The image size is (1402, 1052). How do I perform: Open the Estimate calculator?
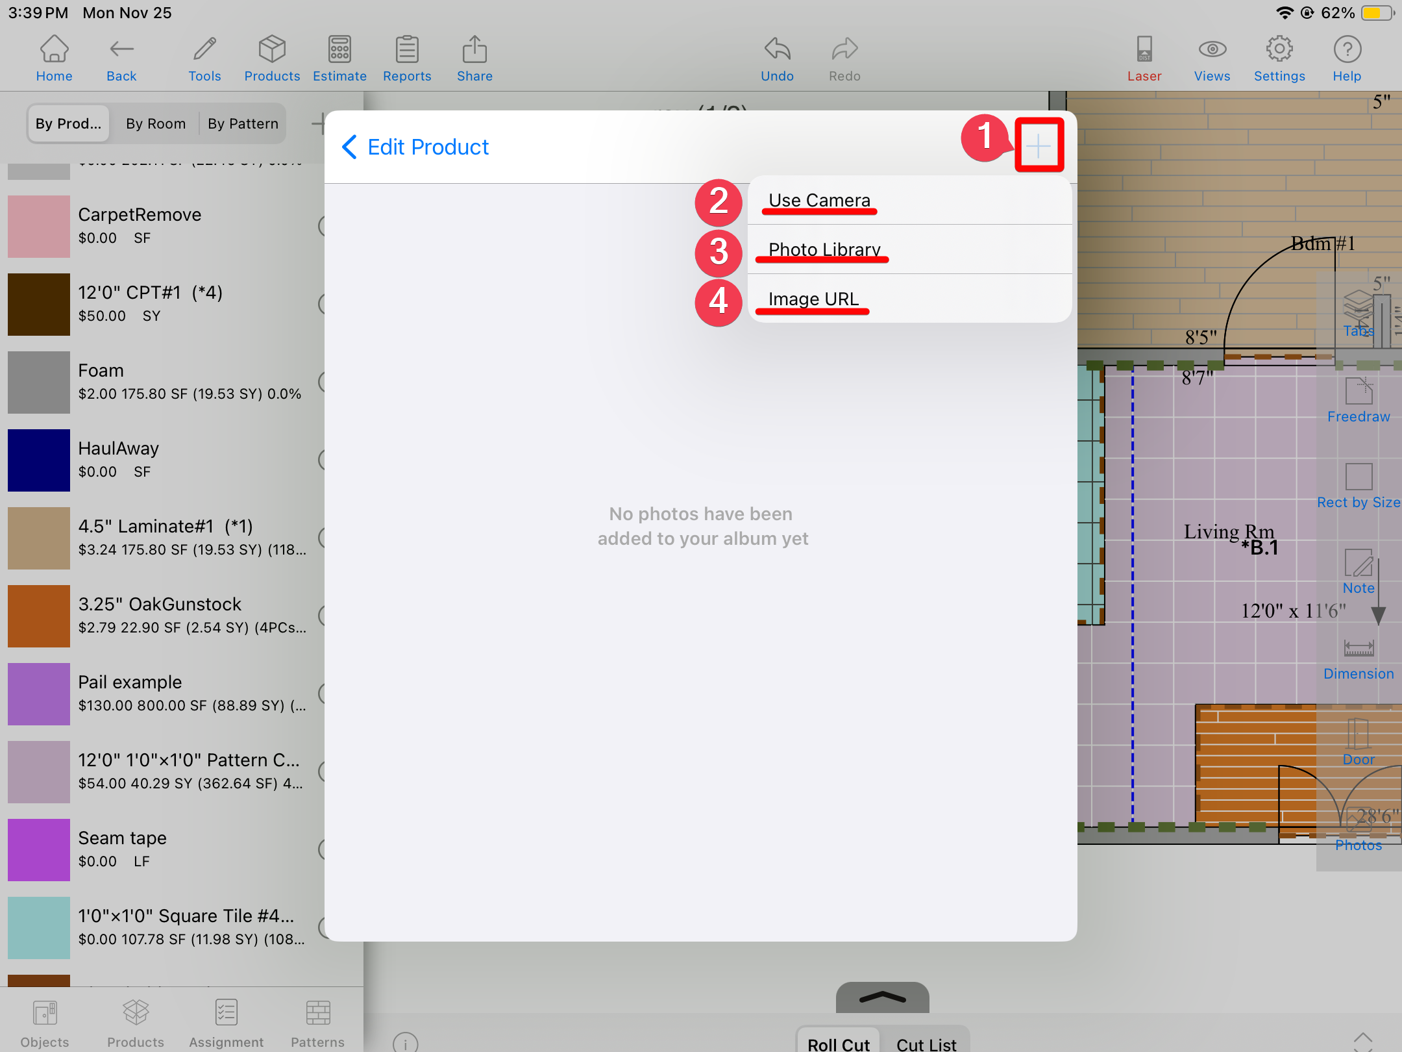(x=339, y=58)
